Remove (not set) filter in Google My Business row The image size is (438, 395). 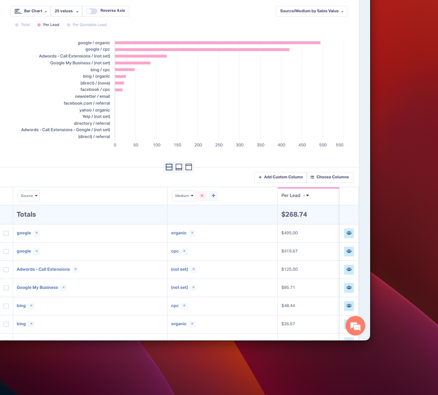(x=194, y=287)
